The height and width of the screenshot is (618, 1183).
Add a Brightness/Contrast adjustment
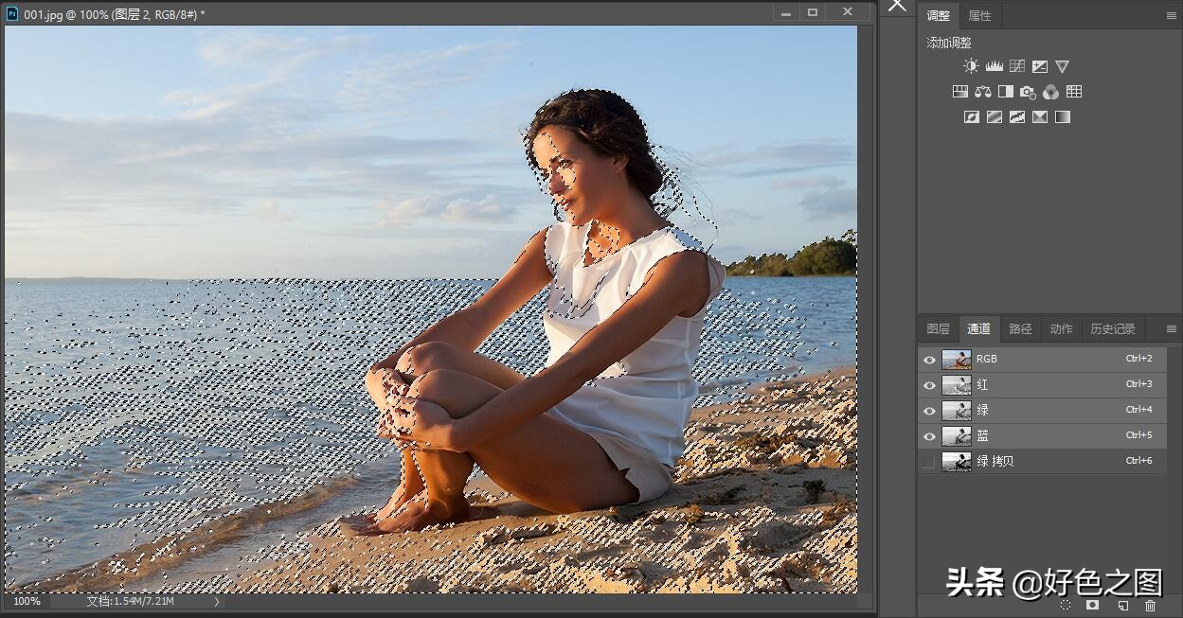point(971,66)
